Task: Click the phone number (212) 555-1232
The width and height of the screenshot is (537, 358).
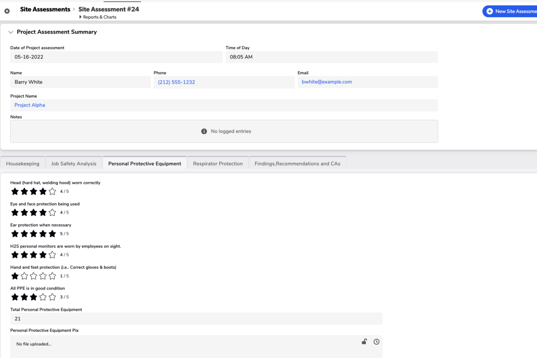Action: tap(176, 82)
